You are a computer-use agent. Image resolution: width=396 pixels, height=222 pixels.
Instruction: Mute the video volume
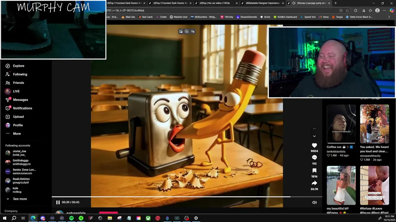pos(314,202)
